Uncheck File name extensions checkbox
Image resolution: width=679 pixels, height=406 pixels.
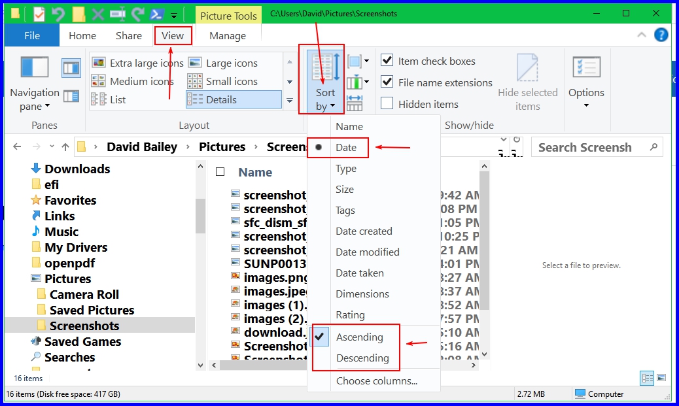(x=387, y=82)
